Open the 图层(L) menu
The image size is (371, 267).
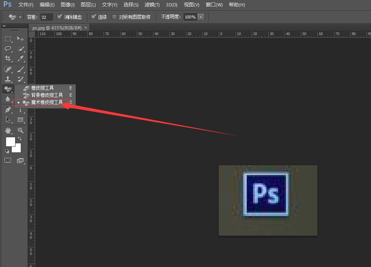pos(88,5)
